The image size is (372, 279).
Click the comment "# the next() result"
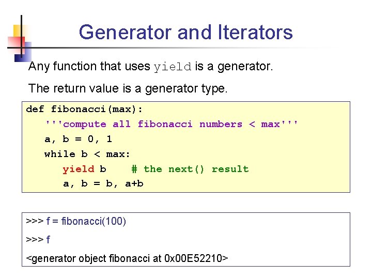click(190, 169)
